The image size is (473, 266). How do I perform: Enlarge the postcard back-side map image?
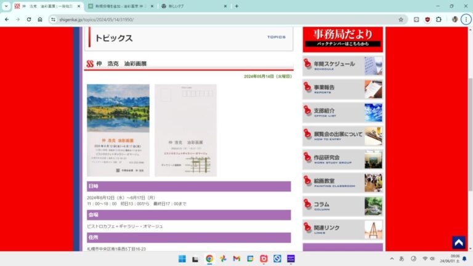pyautogui.click(x=185, y=131)
